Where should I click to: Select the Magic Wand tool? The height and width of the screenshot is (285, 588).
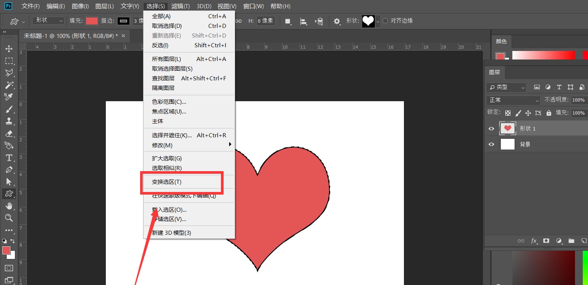[9, 85]
